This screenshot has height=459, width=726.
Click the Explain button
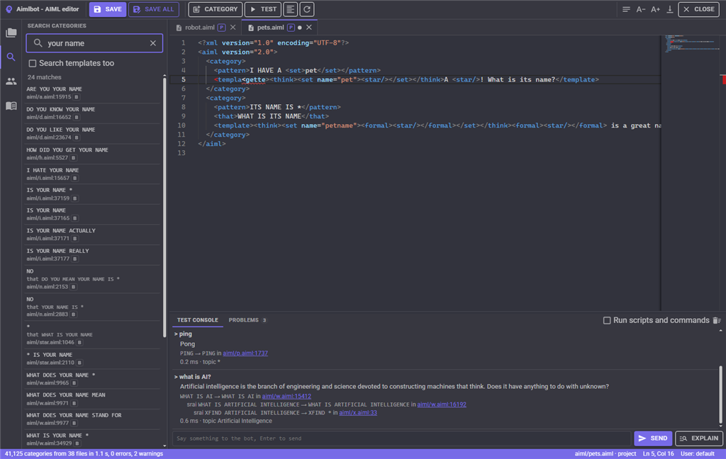pyautogui.click(x=699, y=438)
